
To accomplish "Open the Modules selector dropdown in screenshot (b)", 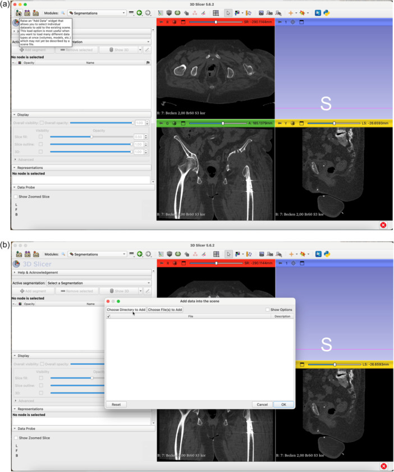I will 97,254.
